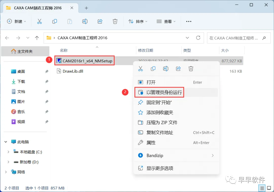Go forward with the right arrow
The width and height of the screenshot is (274, 192).
click(x=18, y=38)
